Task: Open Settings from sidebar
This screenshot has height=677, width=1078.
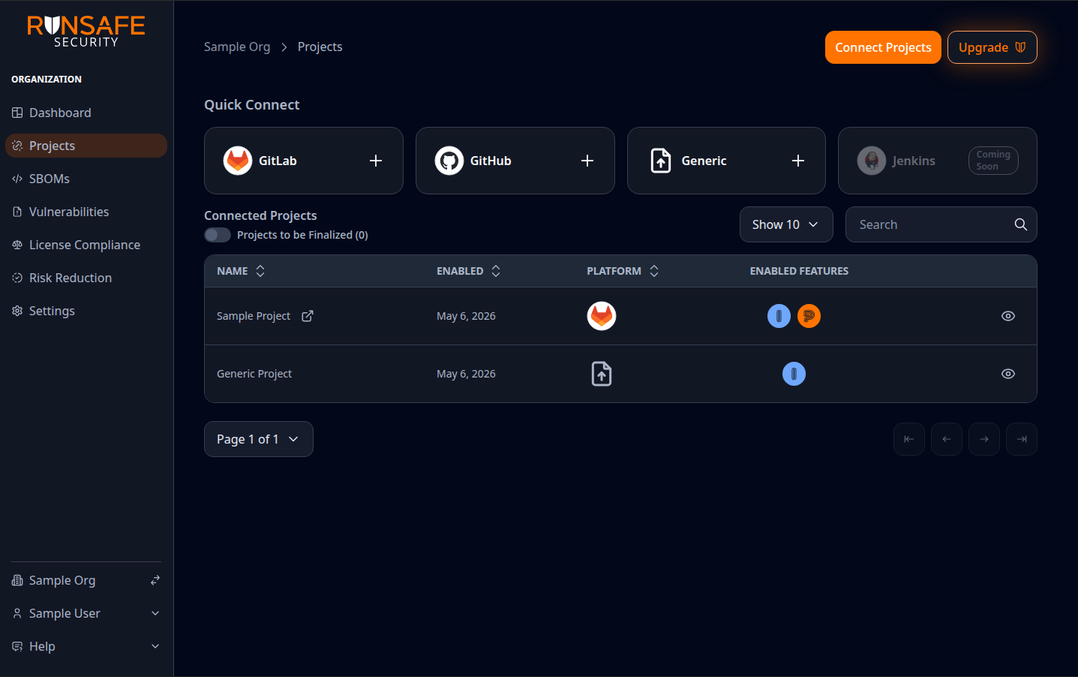Action: pyautogui.click(x=86, y=311)
